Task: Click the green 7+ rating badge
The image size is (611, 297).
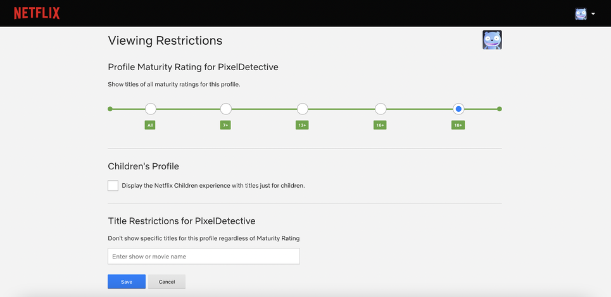Action: 225,125
